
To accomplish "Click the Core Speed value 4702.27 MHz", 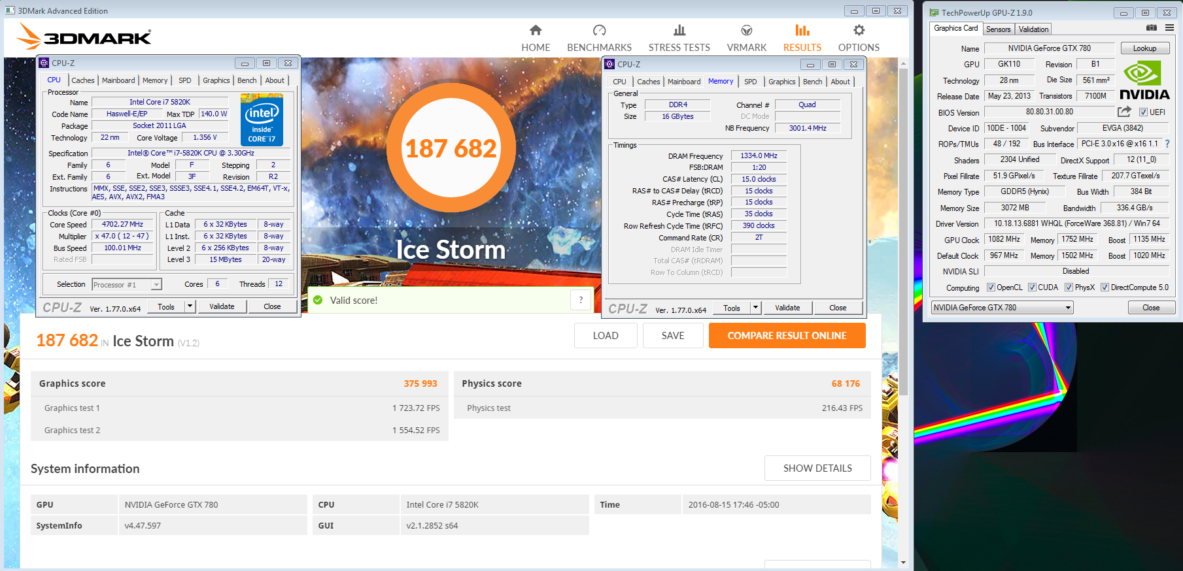I will pos(122,224).
